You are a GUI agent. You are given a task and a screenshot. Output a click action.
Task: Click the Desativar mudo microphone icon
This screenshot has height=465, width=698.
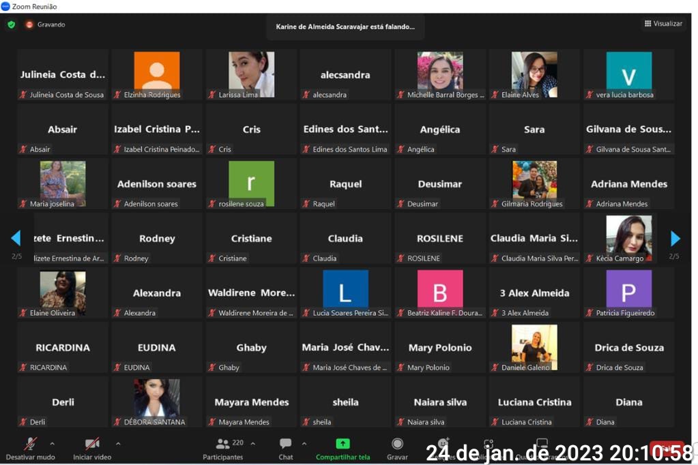(x=31, y=443)
